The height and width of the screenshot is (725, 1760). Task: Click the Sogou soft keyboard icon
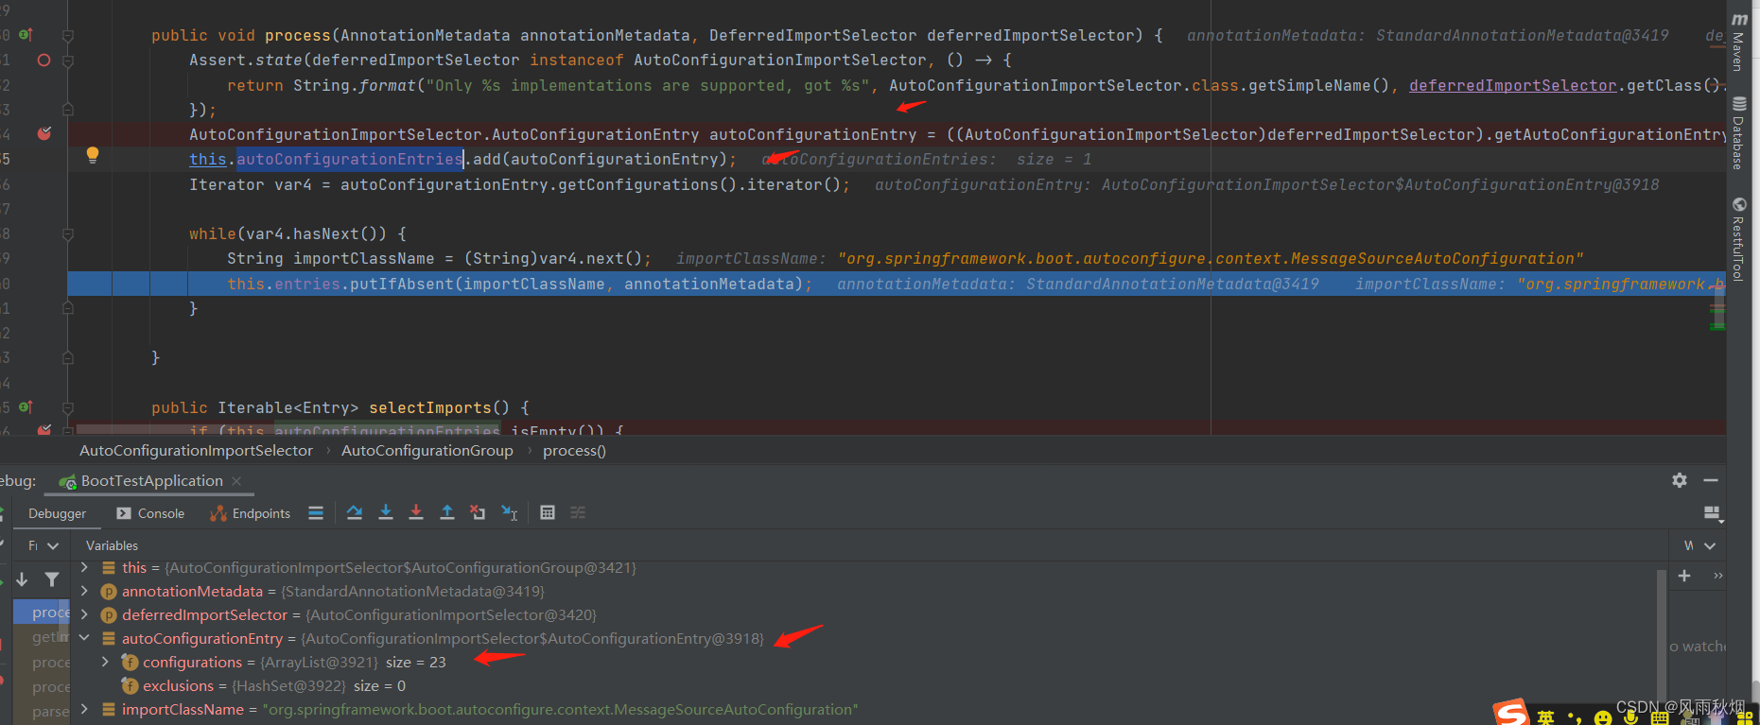[x=1660, y=718]
